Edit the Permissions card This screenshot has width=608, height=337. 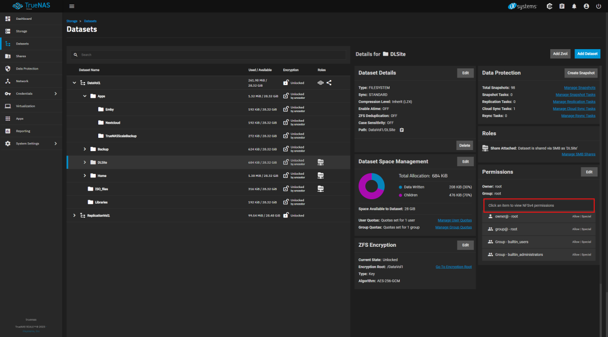[589, 172]
